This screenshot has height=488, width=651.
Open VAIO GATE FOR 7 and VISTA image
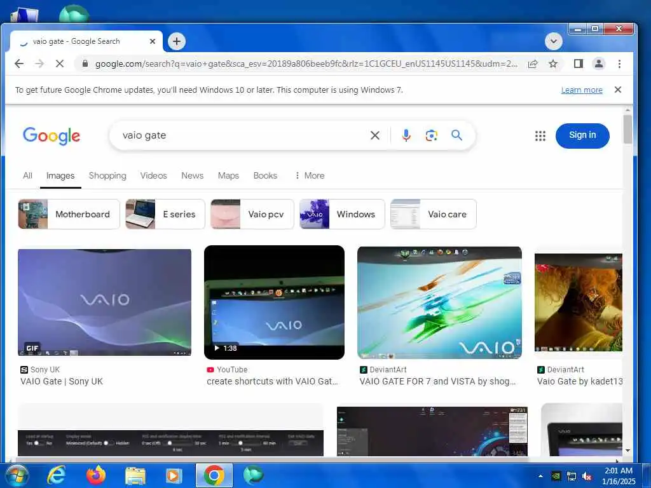440,302
